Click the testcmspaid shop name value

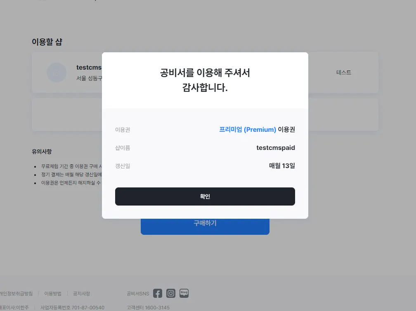pyautogui.click(x=276, y=147)
